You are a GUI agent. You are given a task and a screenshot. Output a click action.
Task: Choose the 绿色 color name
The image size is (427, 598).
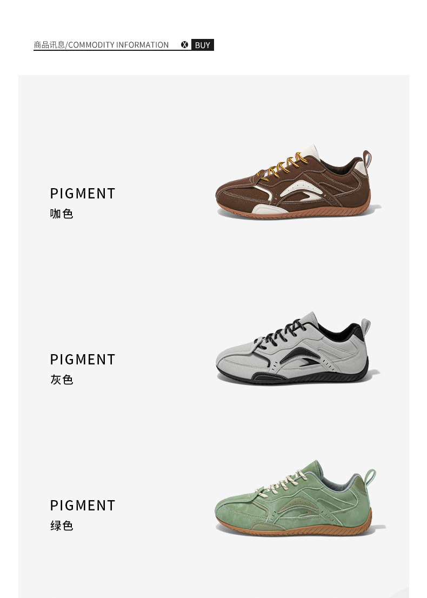(x=62, y=526)
